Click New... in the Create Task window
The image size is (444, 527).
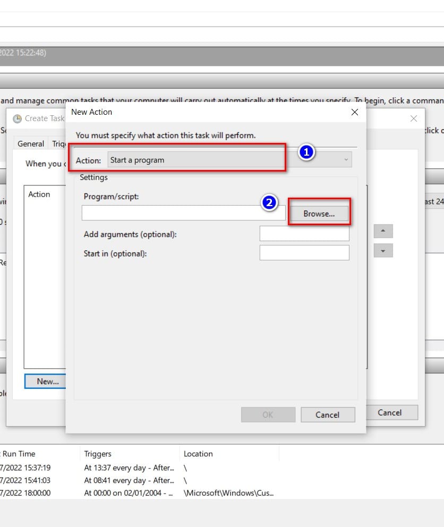point(45,381)
